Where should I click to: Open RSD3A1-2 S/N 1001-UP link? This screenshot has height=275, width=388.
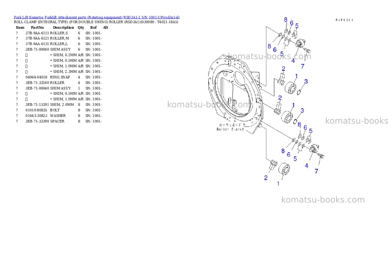152,17
